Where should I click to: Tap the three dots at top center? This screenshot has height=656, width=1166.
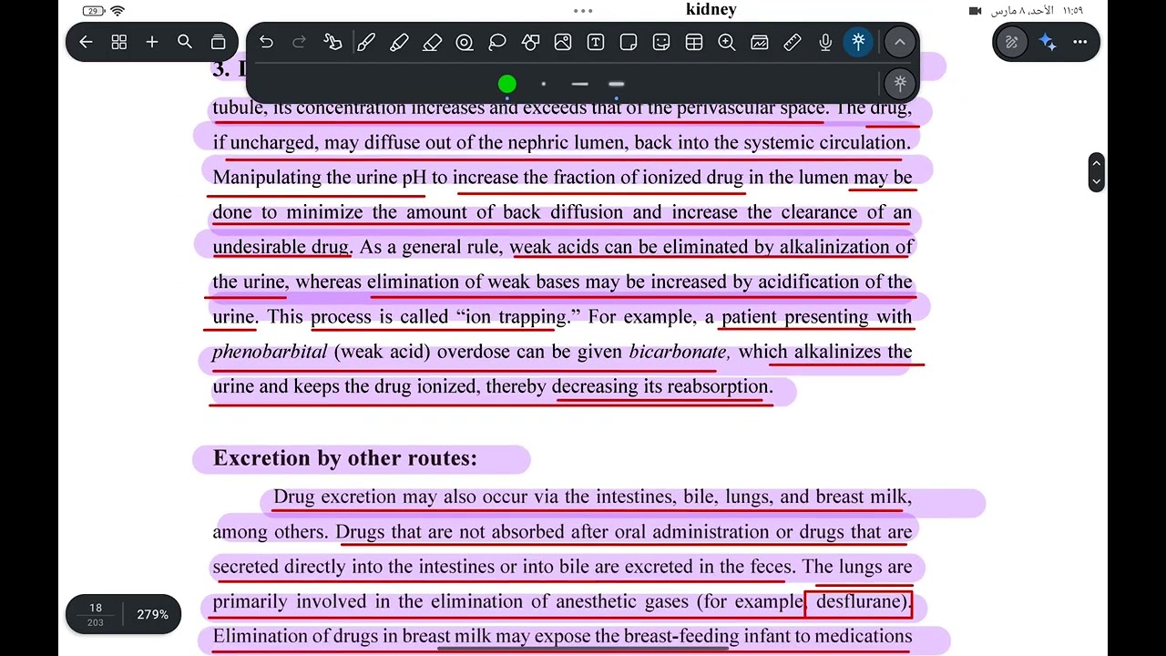[583, 11]
